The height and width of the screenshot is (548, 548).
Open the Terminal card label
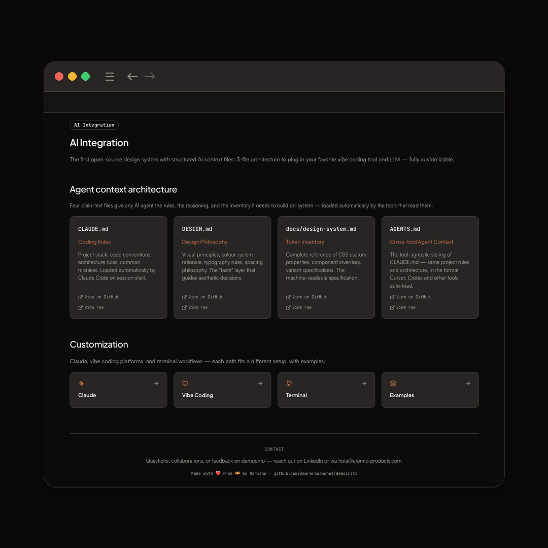click(296, 395)
